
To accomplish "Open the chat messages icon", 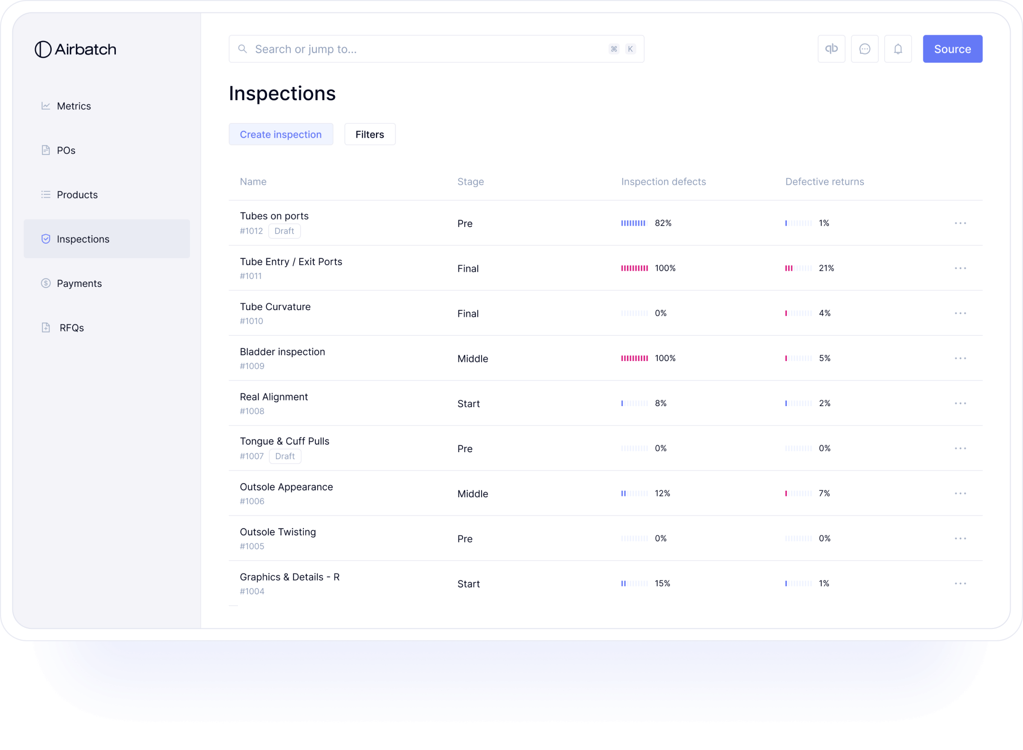I will pos(864,49).
